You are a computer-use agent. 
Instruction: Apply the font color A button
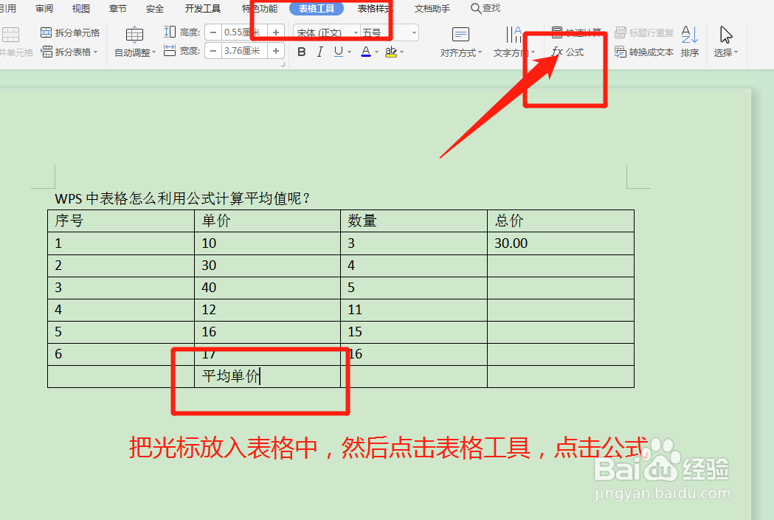point(366,52)
